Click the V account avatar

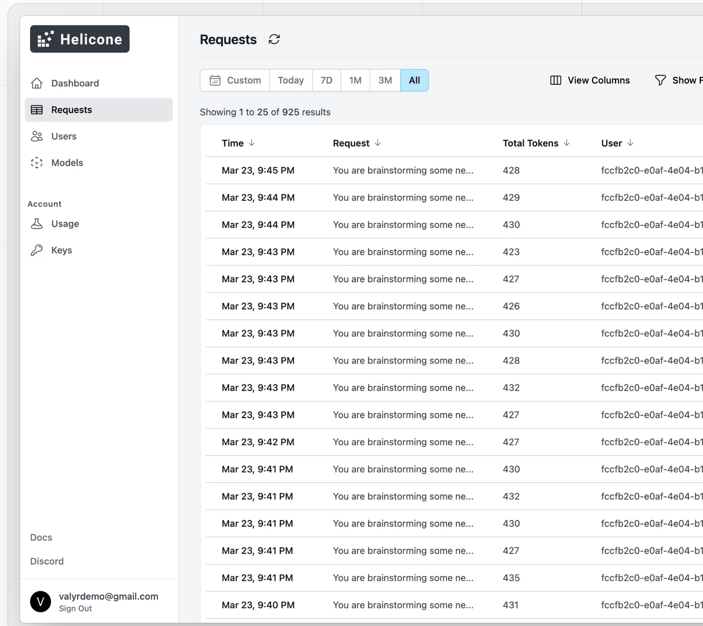(x=40, y=602)
